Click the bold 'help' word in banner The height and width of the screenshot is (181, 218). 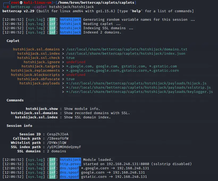[x=136, y=11]
